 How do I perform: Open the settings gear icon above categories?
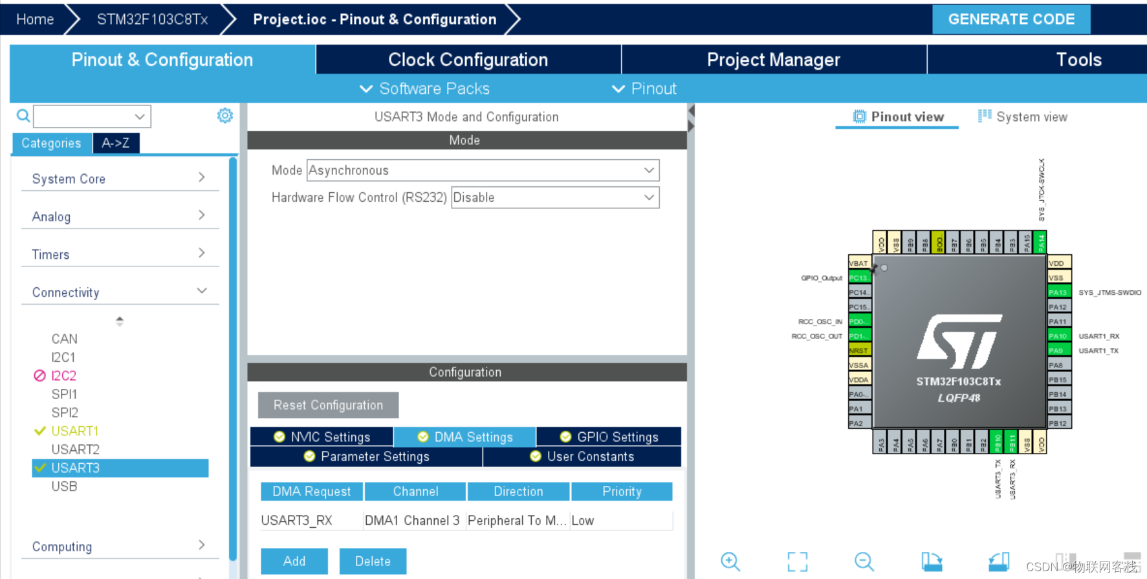pyautogui.click(x=224, y=116)
